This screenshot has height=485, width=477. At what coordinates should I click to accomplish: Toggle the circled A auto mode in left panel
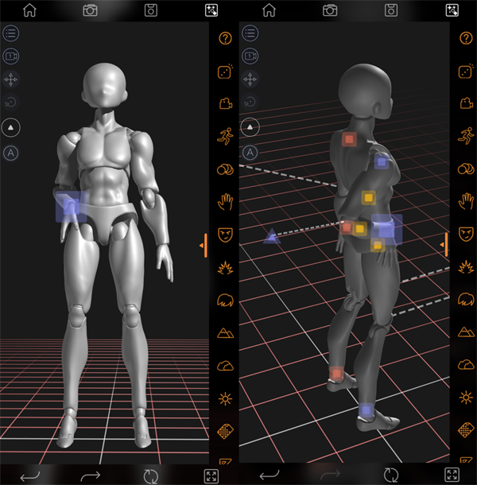[11, 152]
